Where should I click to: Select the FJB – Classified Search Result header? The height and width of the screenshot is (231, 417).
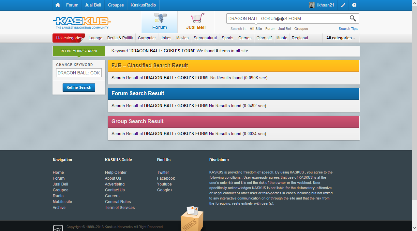(x=233, y=66)
